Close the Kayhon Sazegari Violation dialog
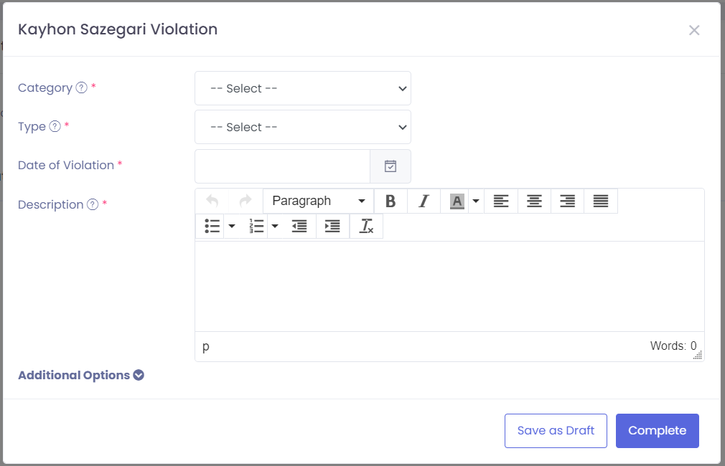Viewport: 725px width, 466px height. pos(694,30)
